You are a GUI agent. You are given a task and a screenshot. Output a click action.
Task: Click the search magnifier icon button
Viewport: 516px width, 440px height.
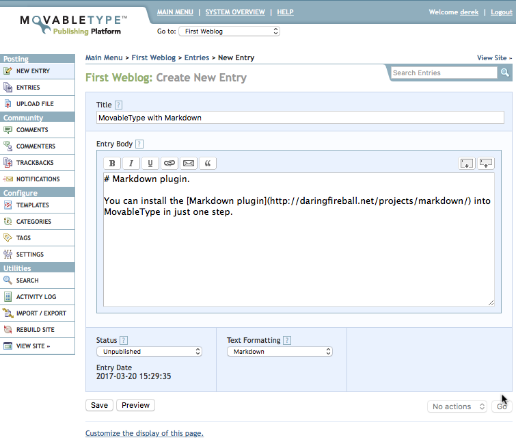tap(505, 73)
